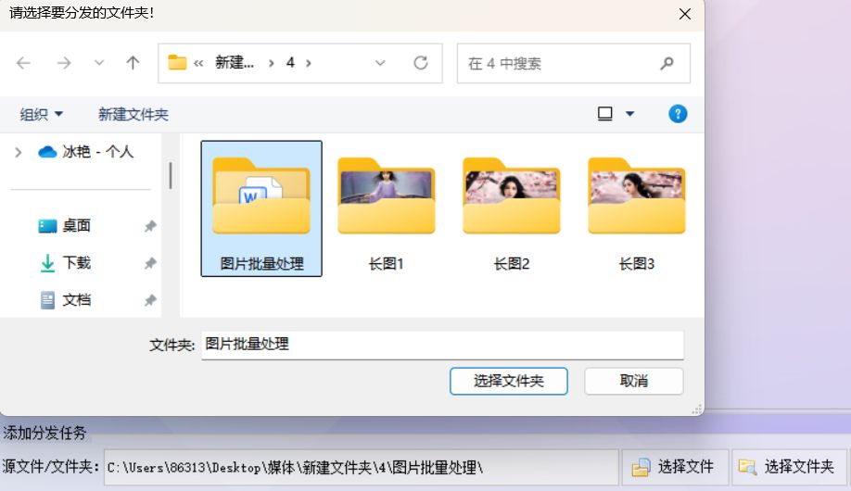Open 下载 in navigation pane
This screenshot has width=851, height=491.
pos(64,263)
